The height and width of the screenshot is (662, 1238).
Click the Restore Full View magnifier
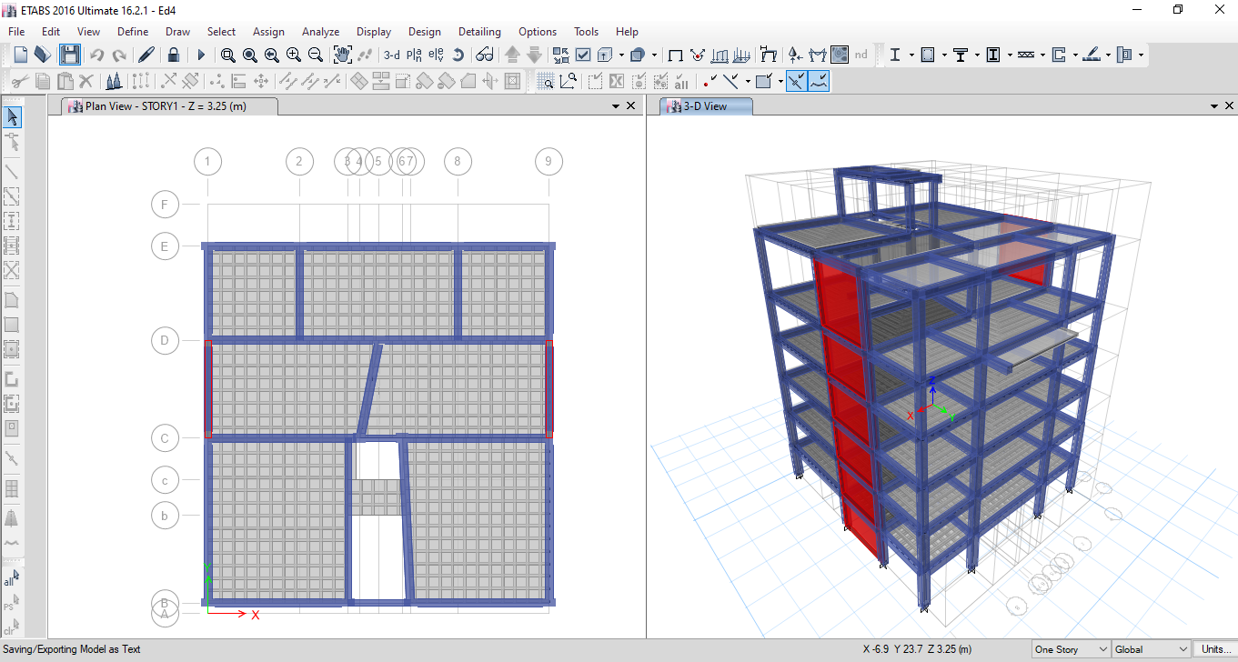click(x=250, y=55)
